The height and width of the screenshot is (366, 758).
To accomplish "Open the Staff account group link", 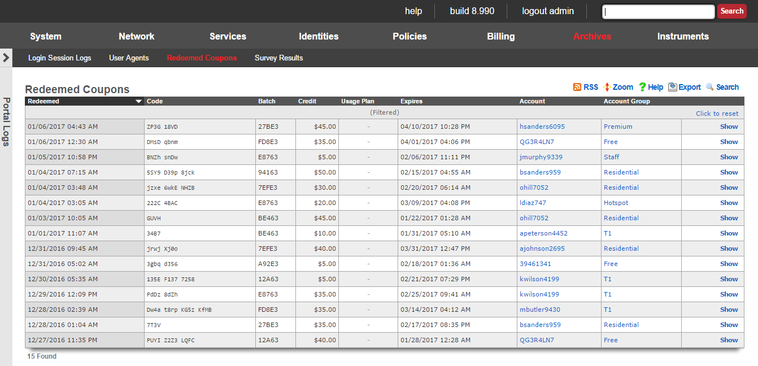I will pyautogui.click(x=611, y=157).
